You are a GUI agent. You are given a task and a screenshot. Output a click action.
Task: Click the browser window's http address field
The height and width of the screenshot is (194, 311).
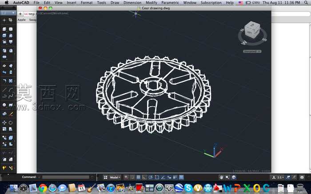click(30, 14)
